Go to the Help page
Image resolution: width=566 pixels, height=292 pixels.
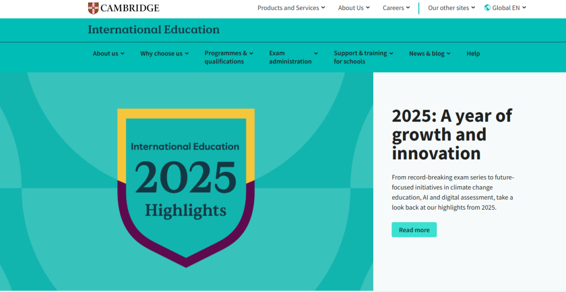click(x=473, y=53)
